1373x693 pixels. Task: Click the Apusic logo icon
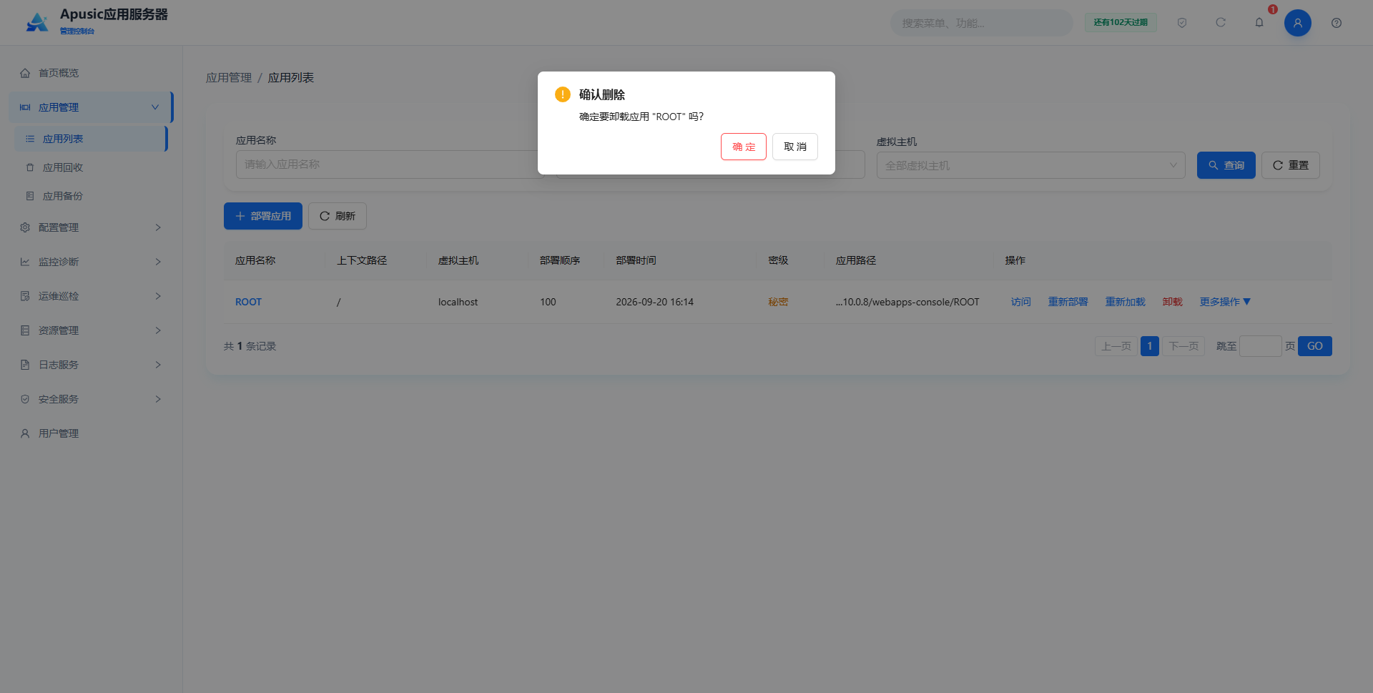tap(37, 22)
